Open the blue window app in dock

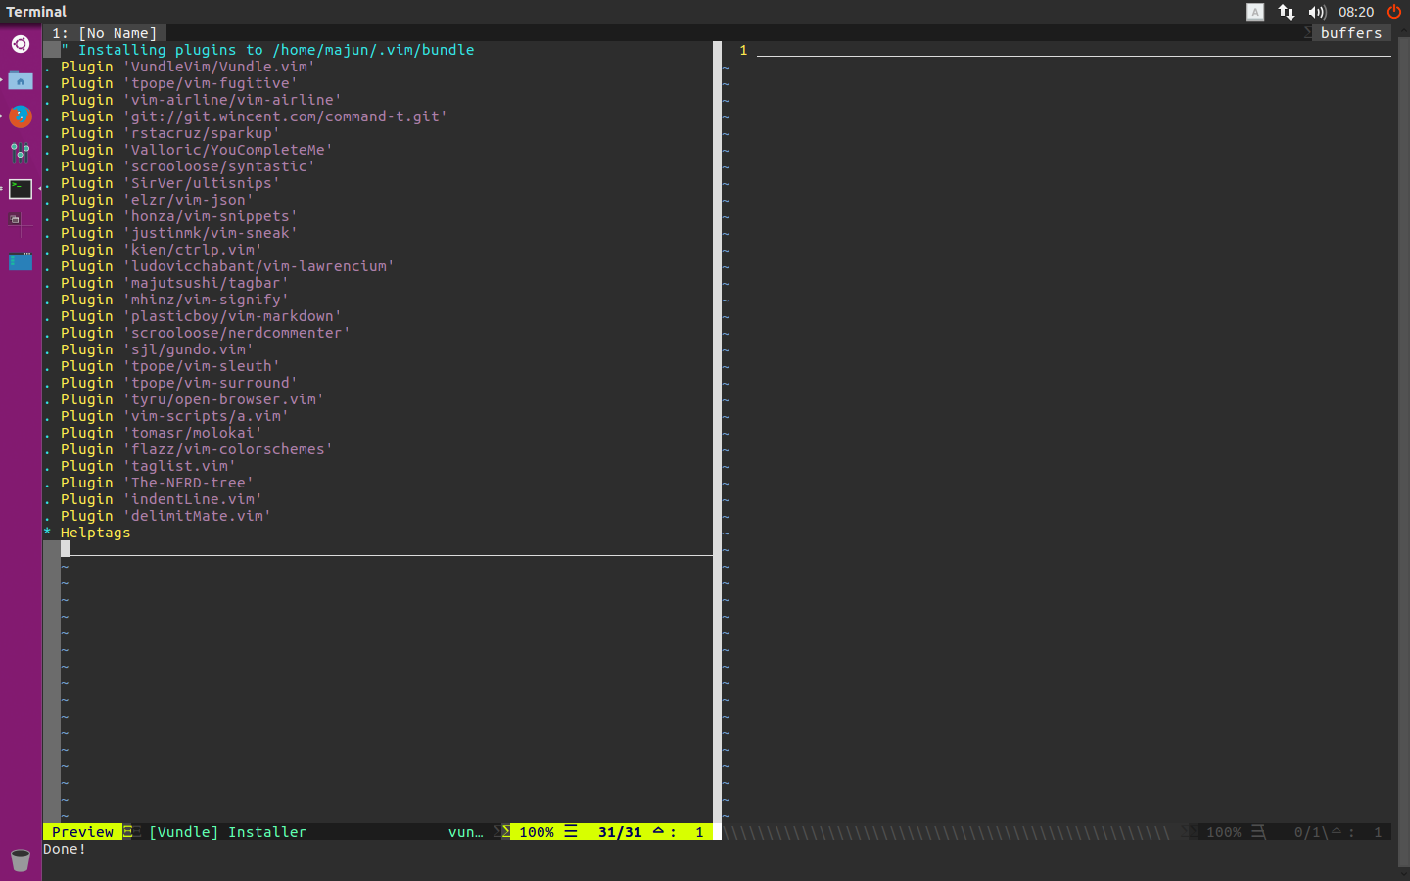[21, 261]
